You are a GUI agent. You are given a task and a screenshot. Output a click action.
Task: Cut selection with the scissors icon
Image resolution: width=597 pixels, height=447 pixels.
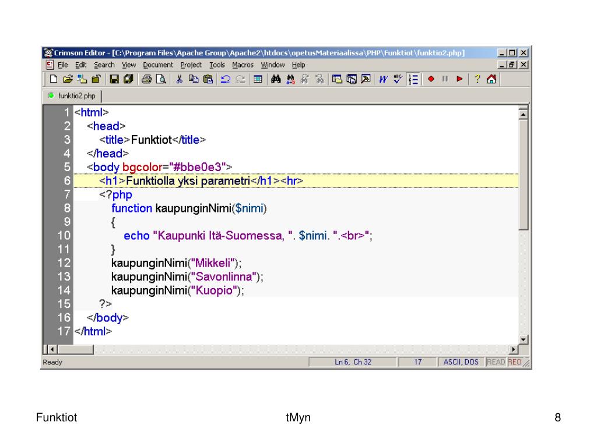(x=180, y=79)
